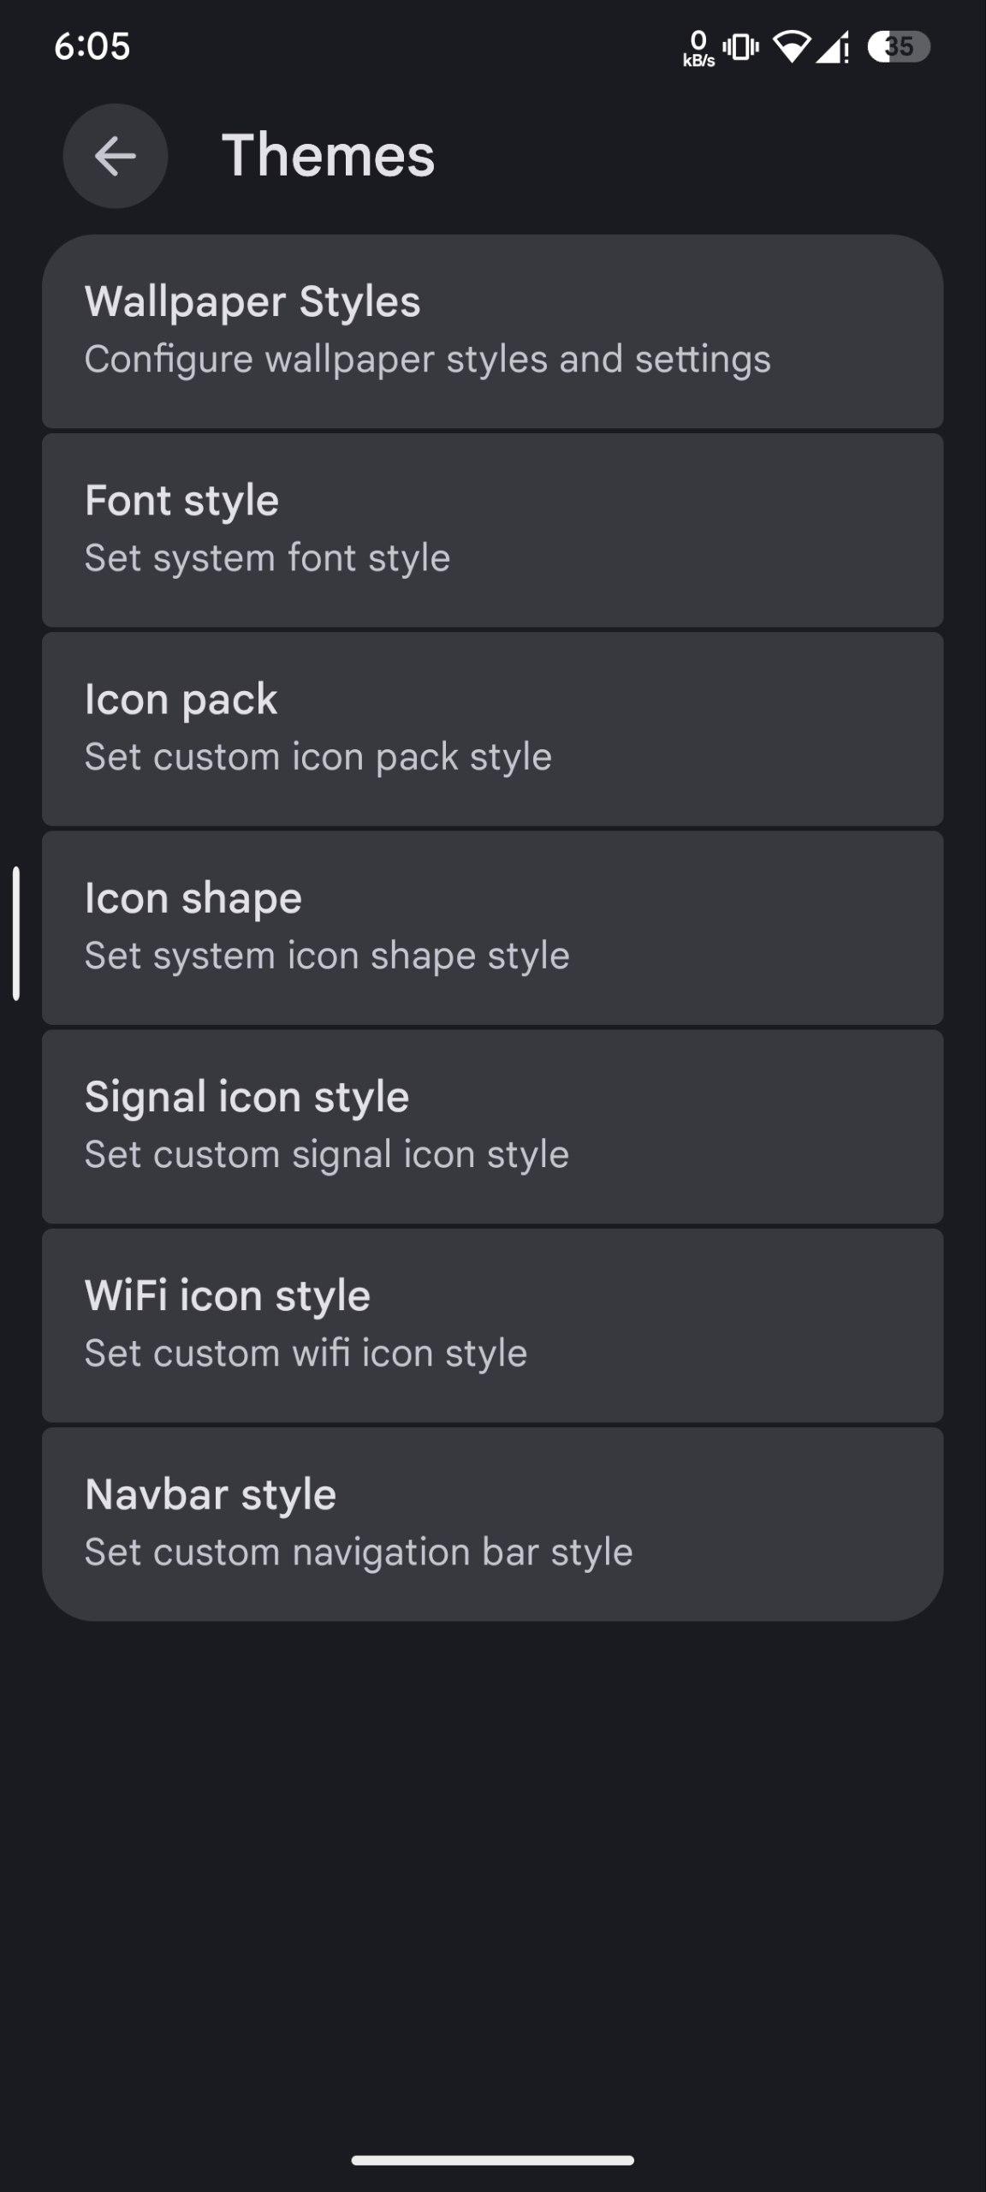Tap 'Set system icon shape style' description
Image resolution: width=986 pixels, height=2192 pixels.
pos(326,956)
